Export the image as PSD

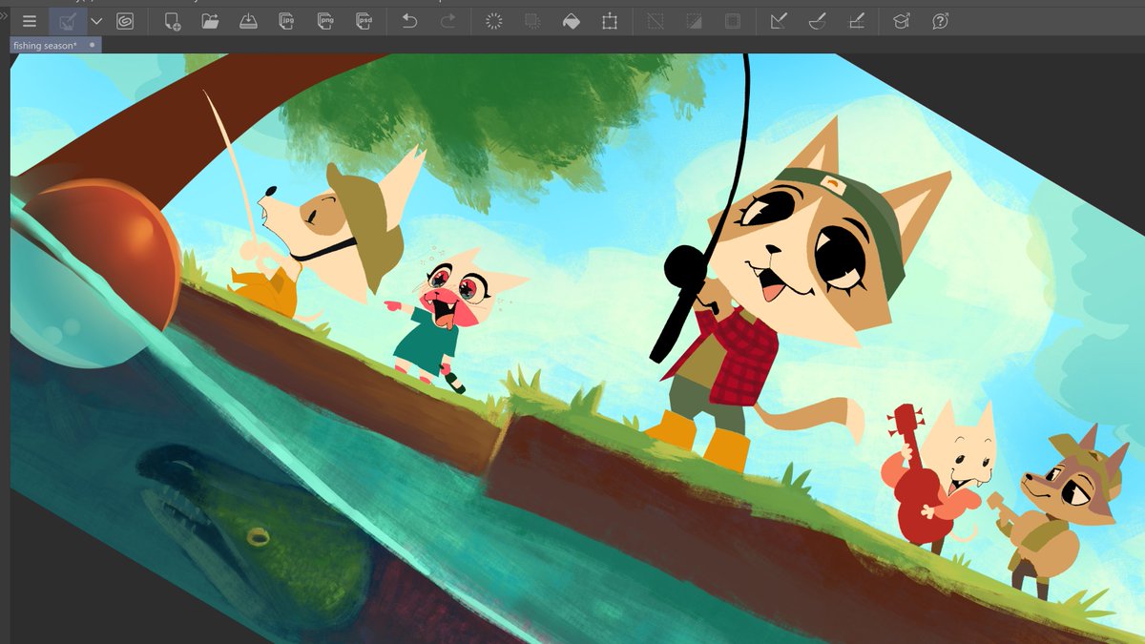[x=363, y=19]
